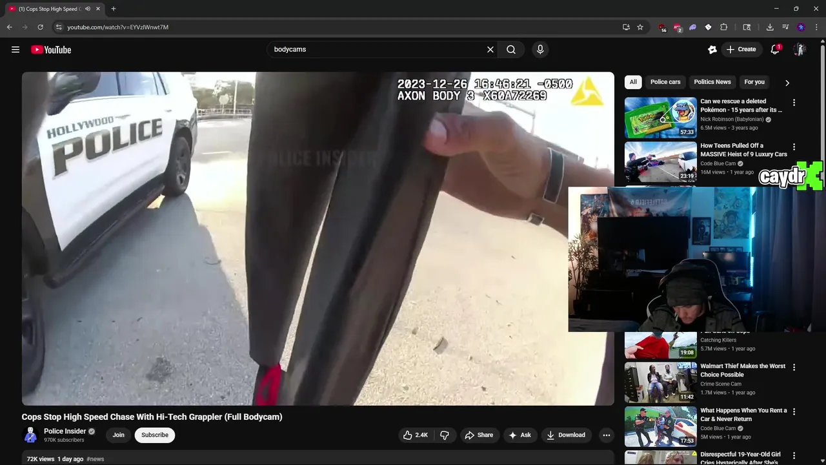826x465 pixels.
Task: Download the video
Action: (566, 435)
